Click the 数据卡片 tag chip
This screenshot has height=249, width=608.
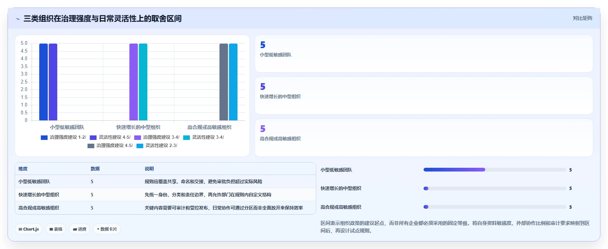click(107, 229)
